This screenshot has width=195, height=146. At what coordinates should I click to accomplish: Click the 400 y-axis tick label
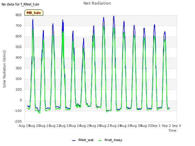[x=19, y=57]
